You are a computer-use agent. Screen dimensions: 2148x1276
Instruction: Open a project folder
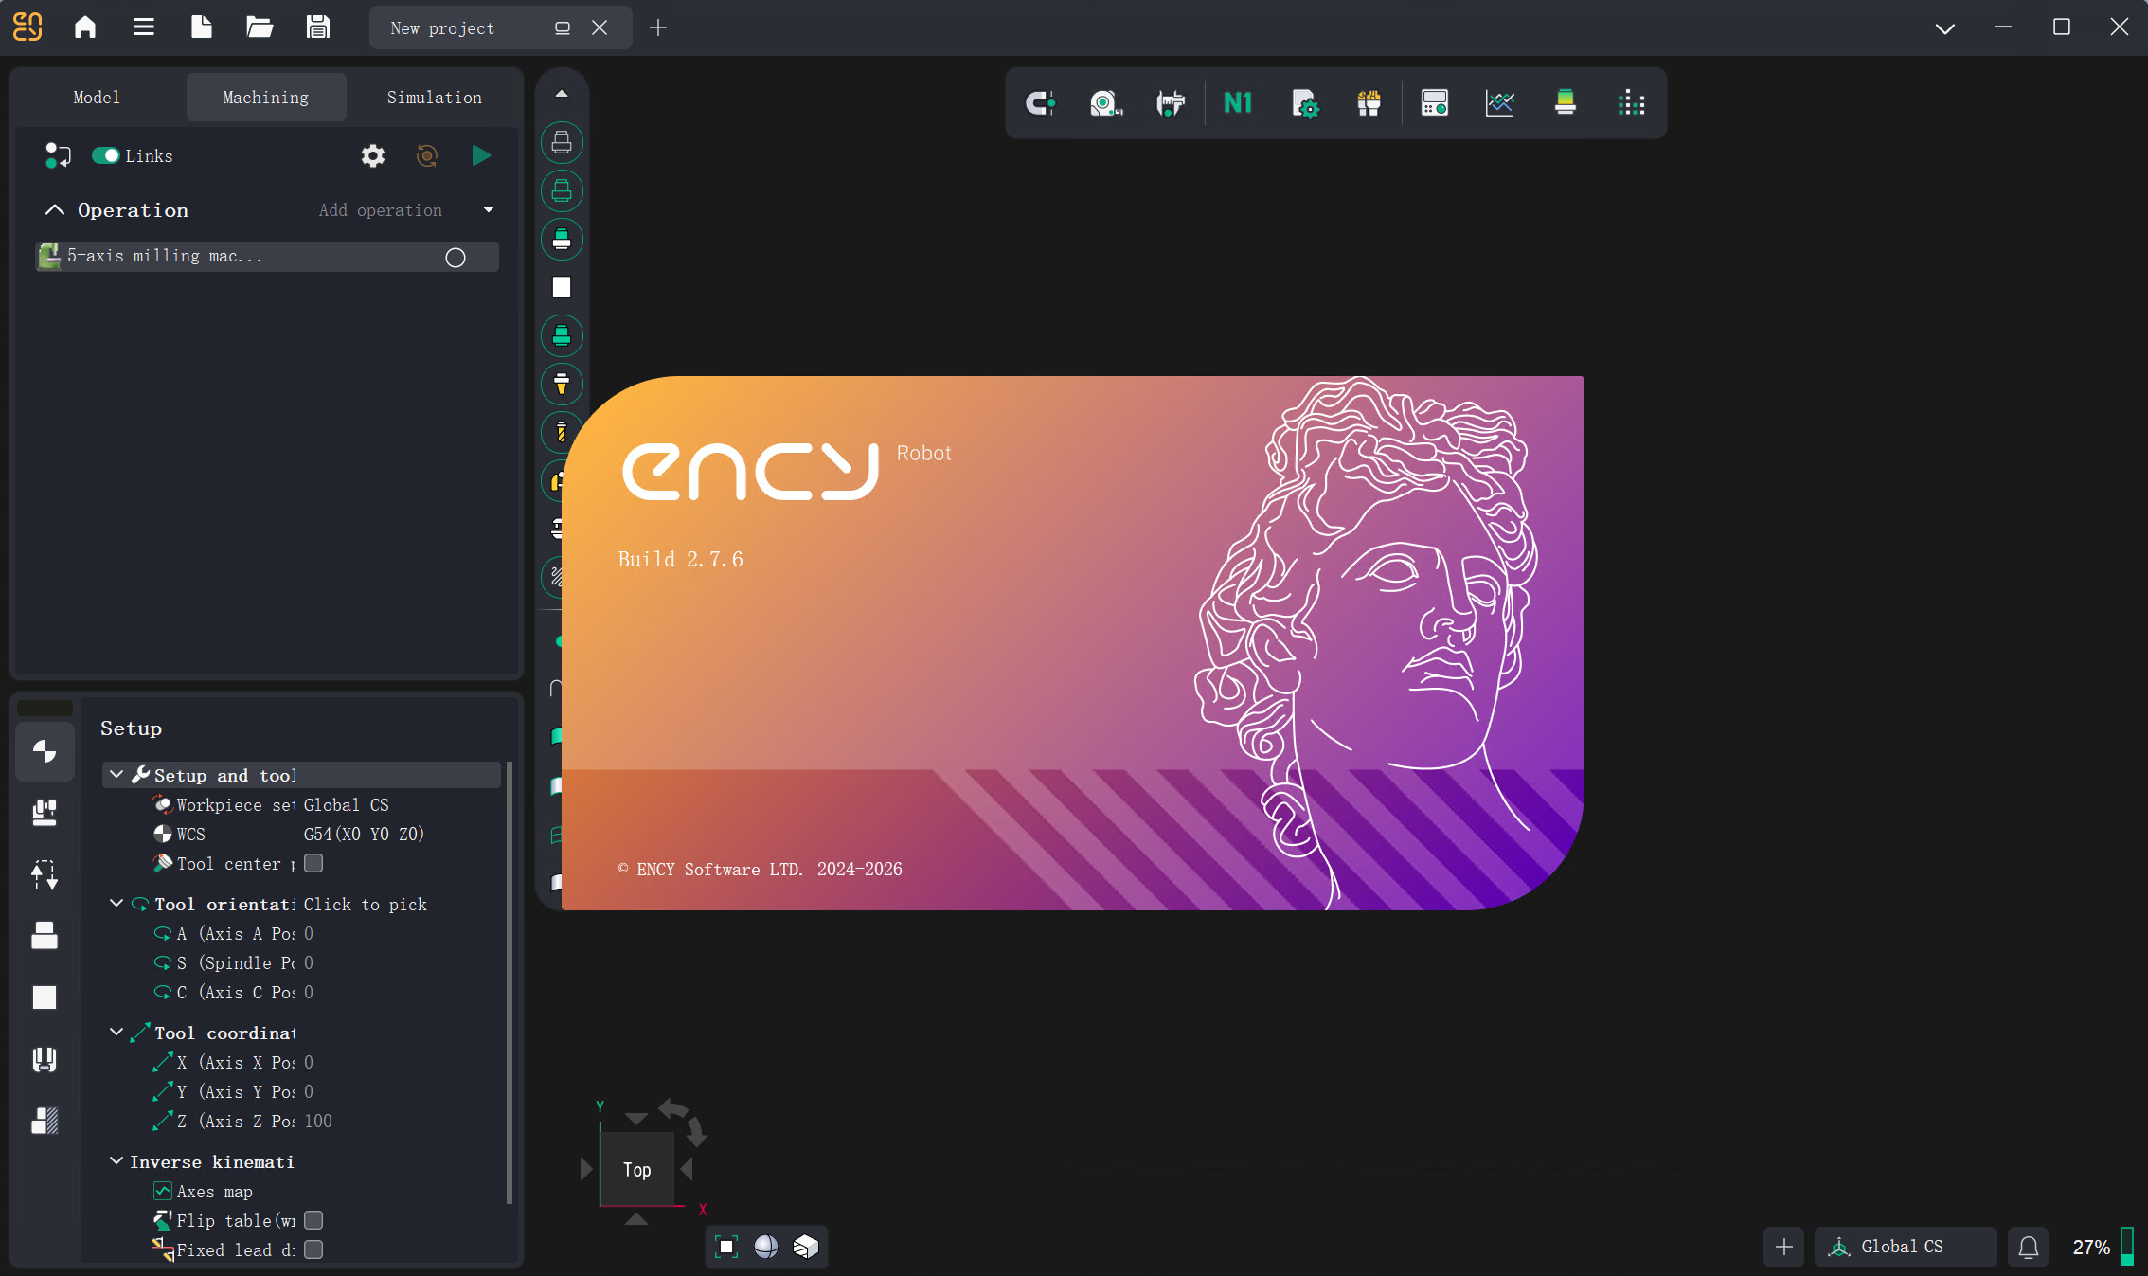coord(260,27)
